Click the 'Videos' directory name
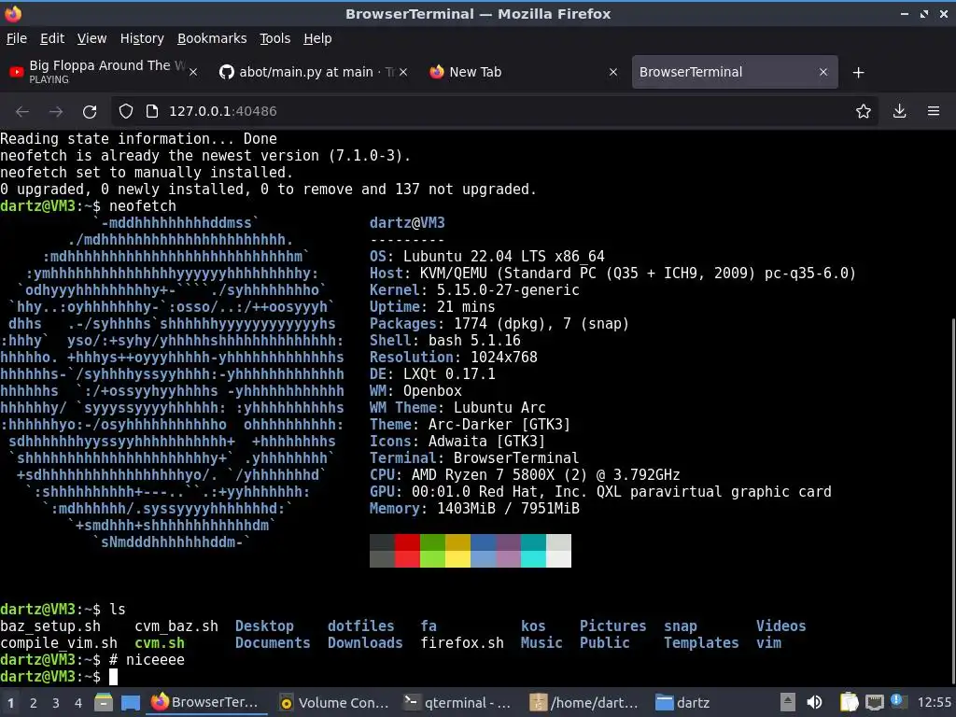 click(x=781, y=626)
